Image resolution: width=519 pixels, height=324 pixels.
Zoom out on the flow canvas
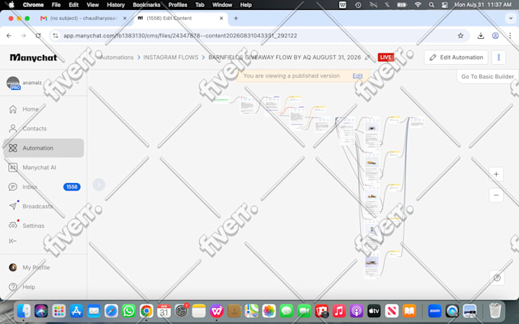[496, 195]
